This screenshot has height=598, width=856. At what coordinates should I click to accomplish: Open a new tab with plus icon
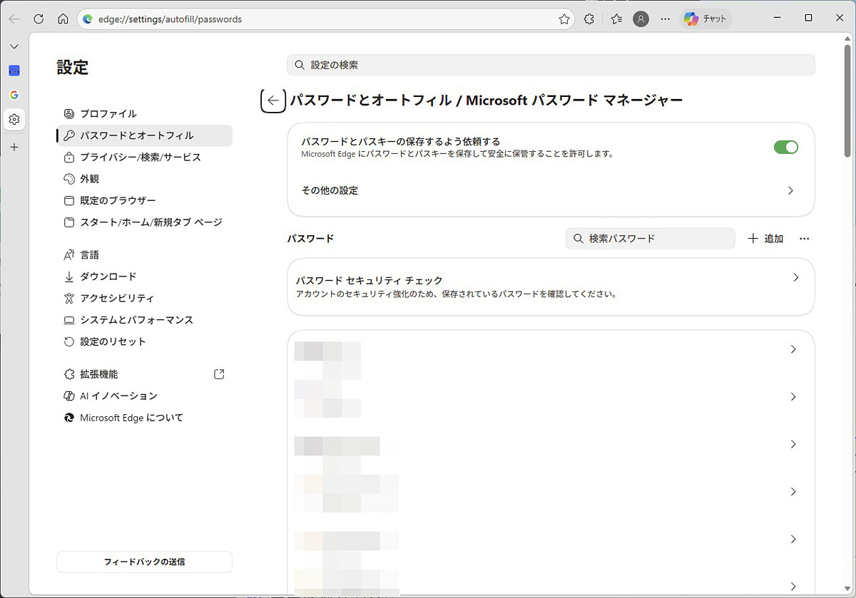pos(14,147)
